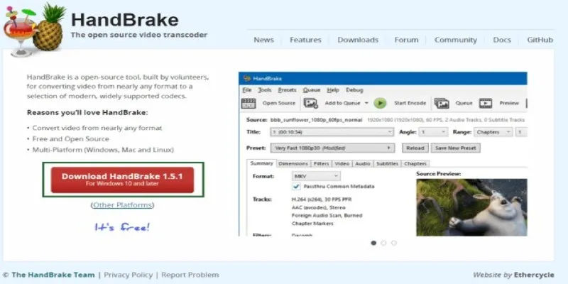Click the Open Source film icon in the toolbar

click(x=248, y=103)
